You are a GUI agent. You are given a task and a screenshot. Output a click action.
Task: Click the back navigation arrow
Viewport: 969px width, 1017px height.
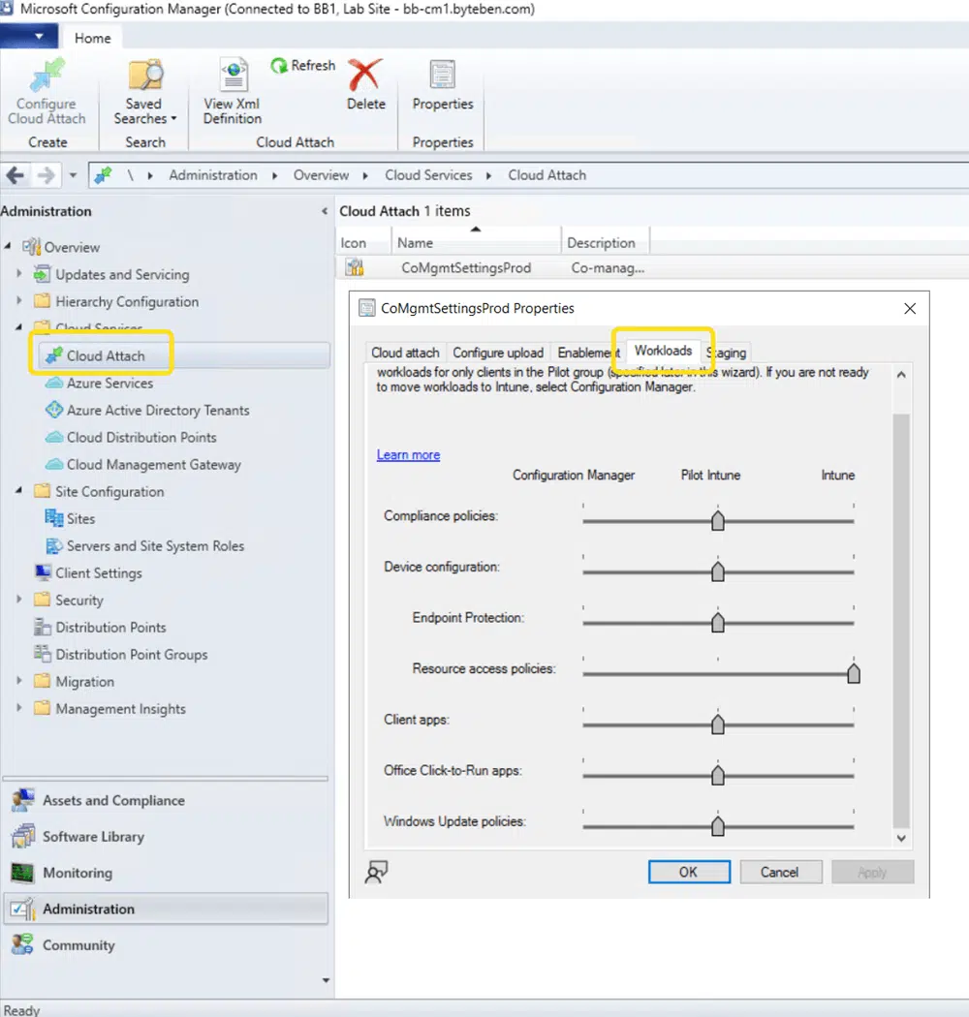click(x=16, y=175)
